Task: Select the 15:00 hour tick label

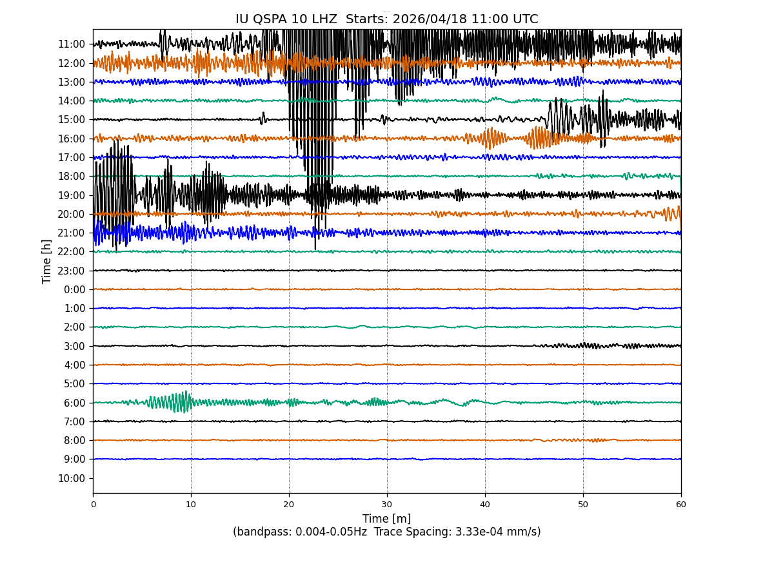Action: coord(72,120)
